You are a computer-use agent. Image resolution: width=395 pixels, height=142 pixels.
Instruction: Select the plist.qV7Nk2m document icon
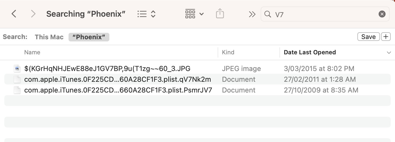pyautogui.click(x=17, y=79)
